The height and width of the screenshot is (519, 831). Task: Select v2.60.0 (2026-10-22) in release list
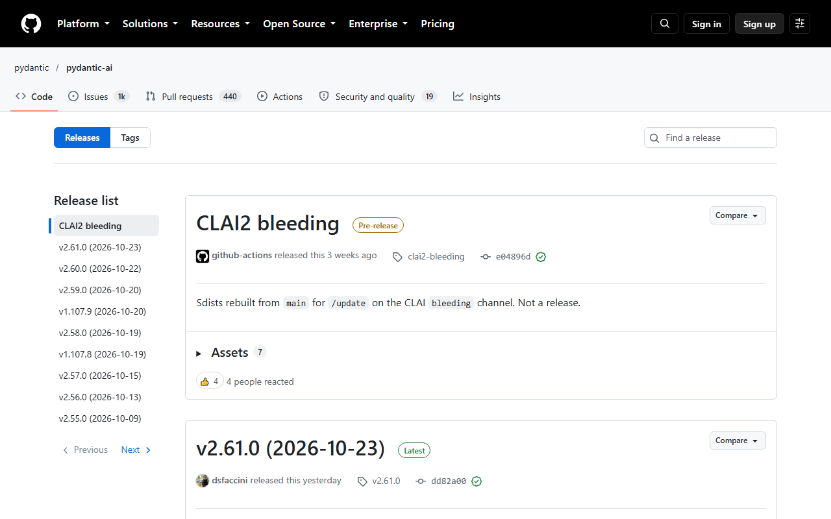pos(106,269)
